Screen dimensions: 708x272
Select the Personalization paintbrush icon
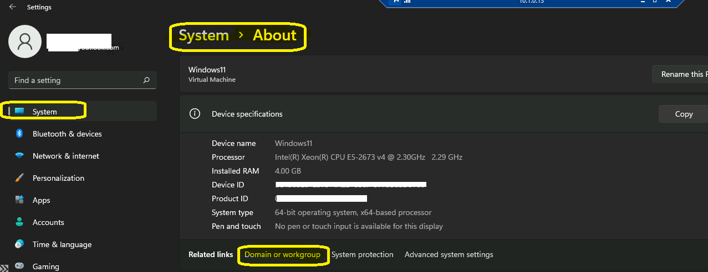[x=19, y=178]
